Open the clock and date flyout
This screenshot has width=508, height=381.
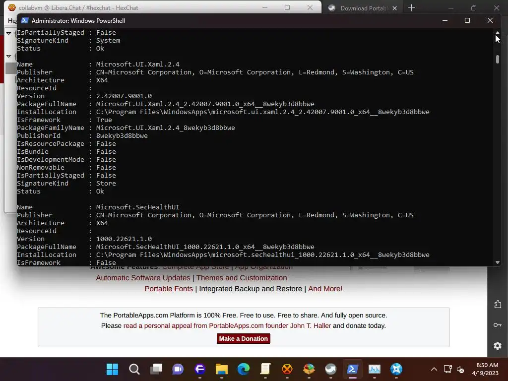click(x=485, y=369)
